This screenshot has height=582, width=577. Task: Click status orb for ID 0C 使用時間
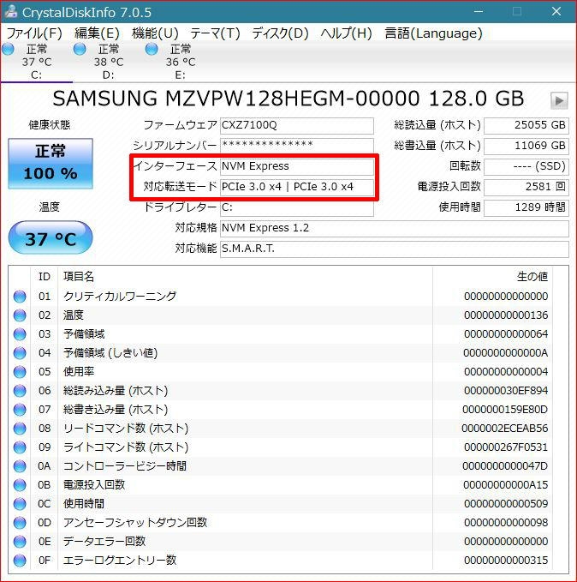pyautogui.click(x=20, y=504)
